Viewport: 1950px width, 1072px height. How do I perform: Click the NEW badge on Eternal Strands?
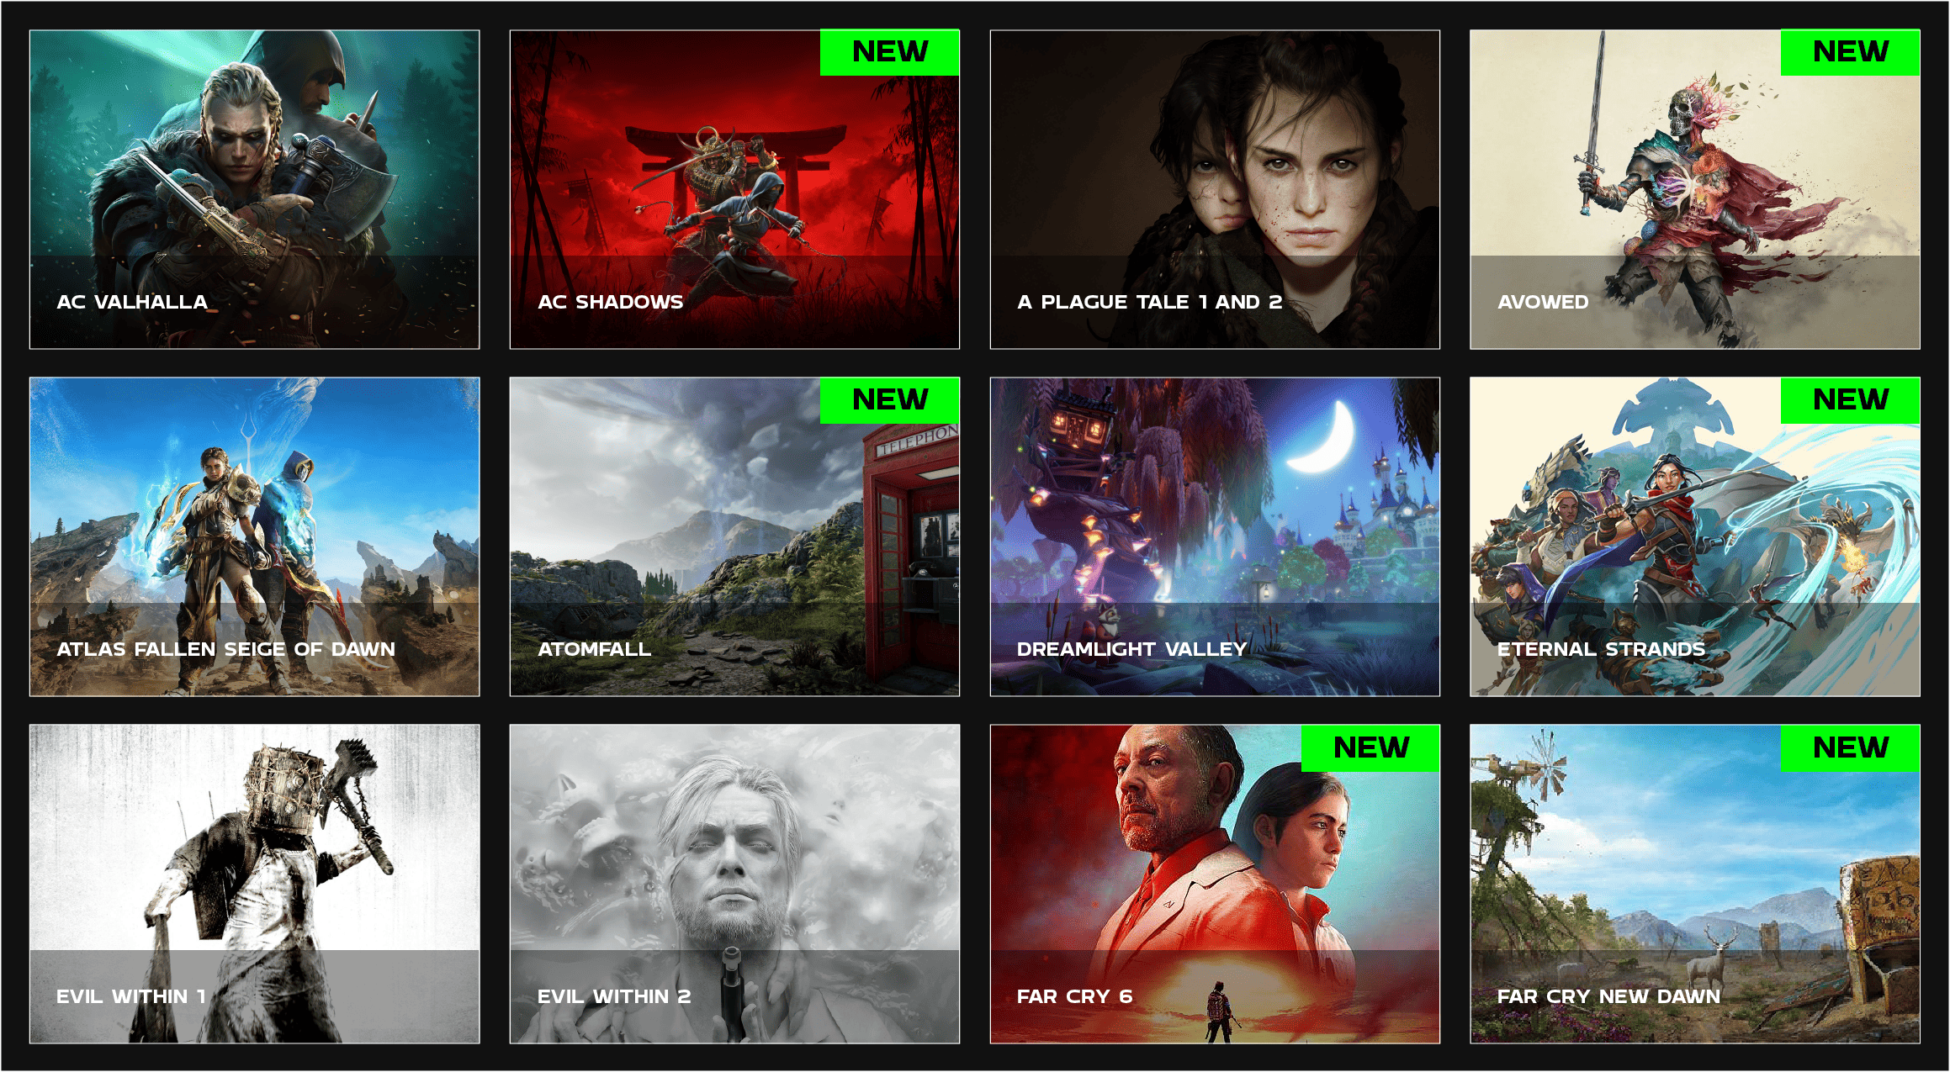[1851, 400]
